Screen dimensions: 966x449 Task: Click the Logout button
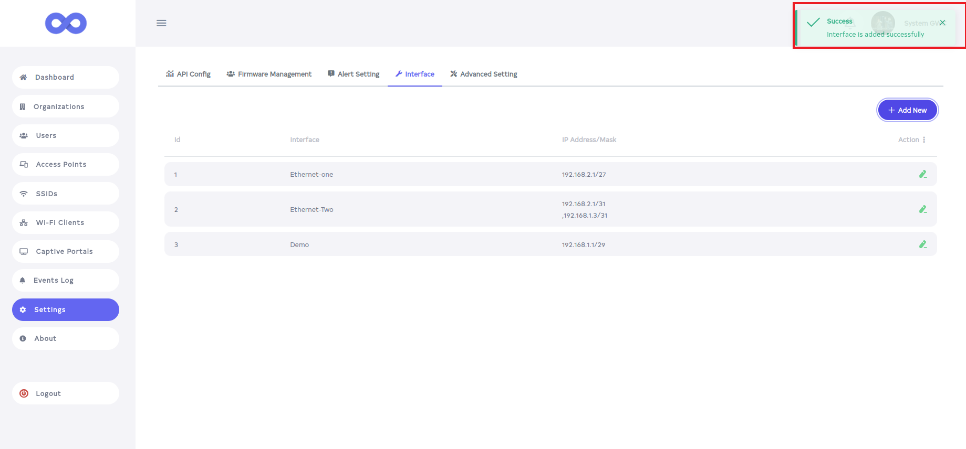point(66,393)
